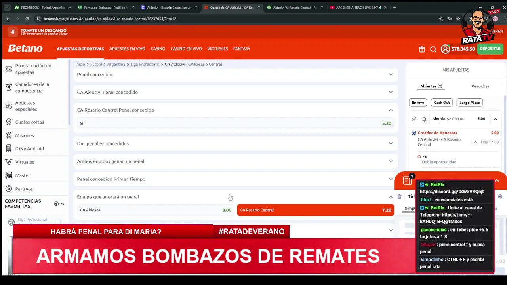Click the Para vos sidebar icon
This screenshot has height=285, width=507.
click(x=9, y=189)
